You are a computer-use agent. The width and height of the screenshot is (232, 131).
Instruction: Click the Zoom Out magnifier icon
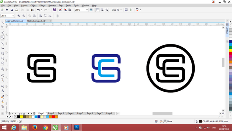pos(24,16)
